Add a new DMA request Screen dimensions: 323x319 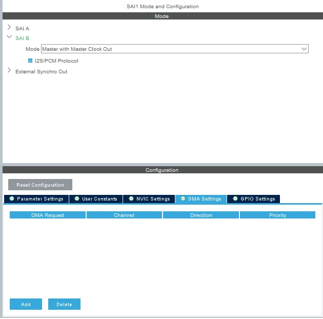click(26, 304)
